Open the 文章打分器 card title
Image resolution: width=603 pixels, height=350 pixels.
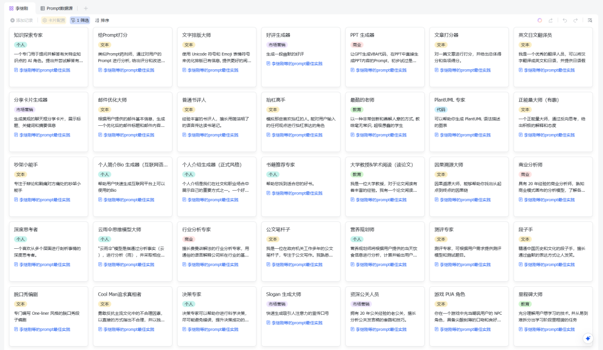[x=447, y=35]
